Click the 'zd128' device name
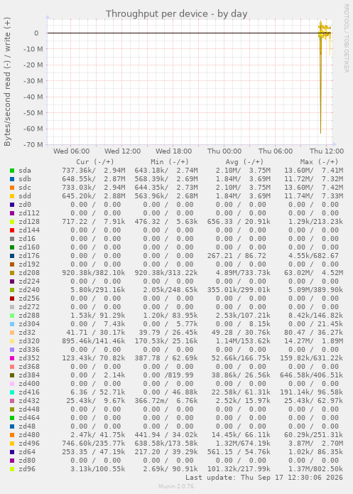 (29, 222)
